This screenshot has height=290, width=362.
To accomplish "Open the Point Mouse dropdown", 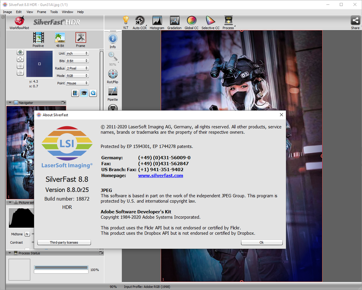I will [77, 83].
